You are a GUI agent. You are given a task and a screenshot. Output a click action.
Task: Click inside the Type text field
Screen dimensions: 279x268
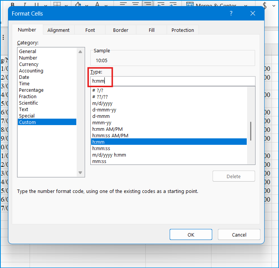click(173, 81)
